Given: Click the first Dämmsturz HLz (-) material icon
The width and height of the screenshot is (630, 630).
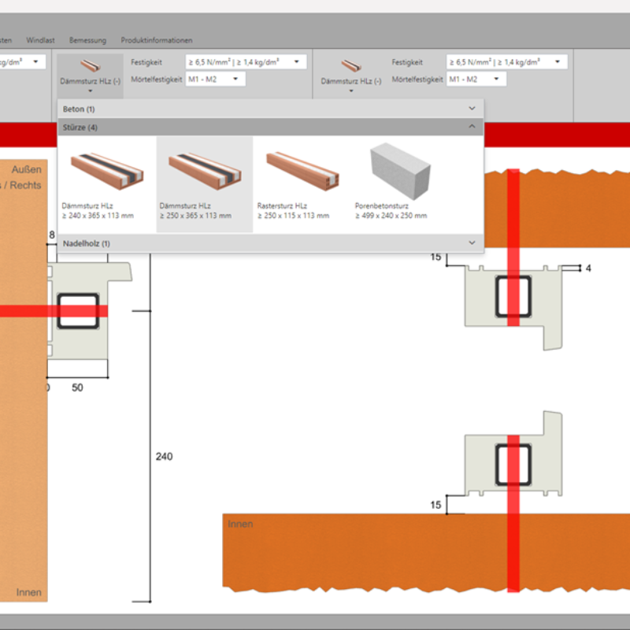Looking at the screenshot, I should point(91,69).
